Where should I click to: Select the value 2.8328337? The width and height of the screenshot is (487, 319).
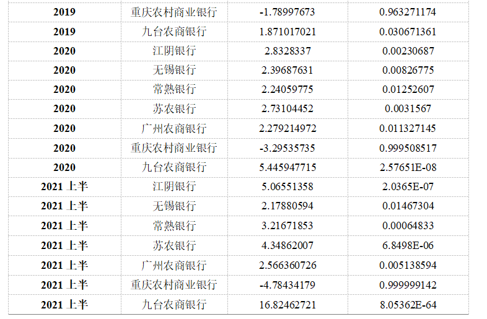(287, 51)
